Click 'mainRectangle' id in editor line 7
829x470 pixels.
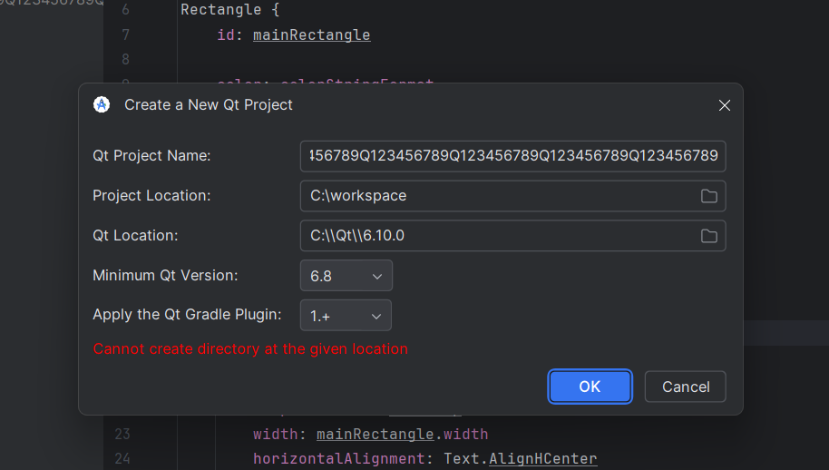[311, 34]
